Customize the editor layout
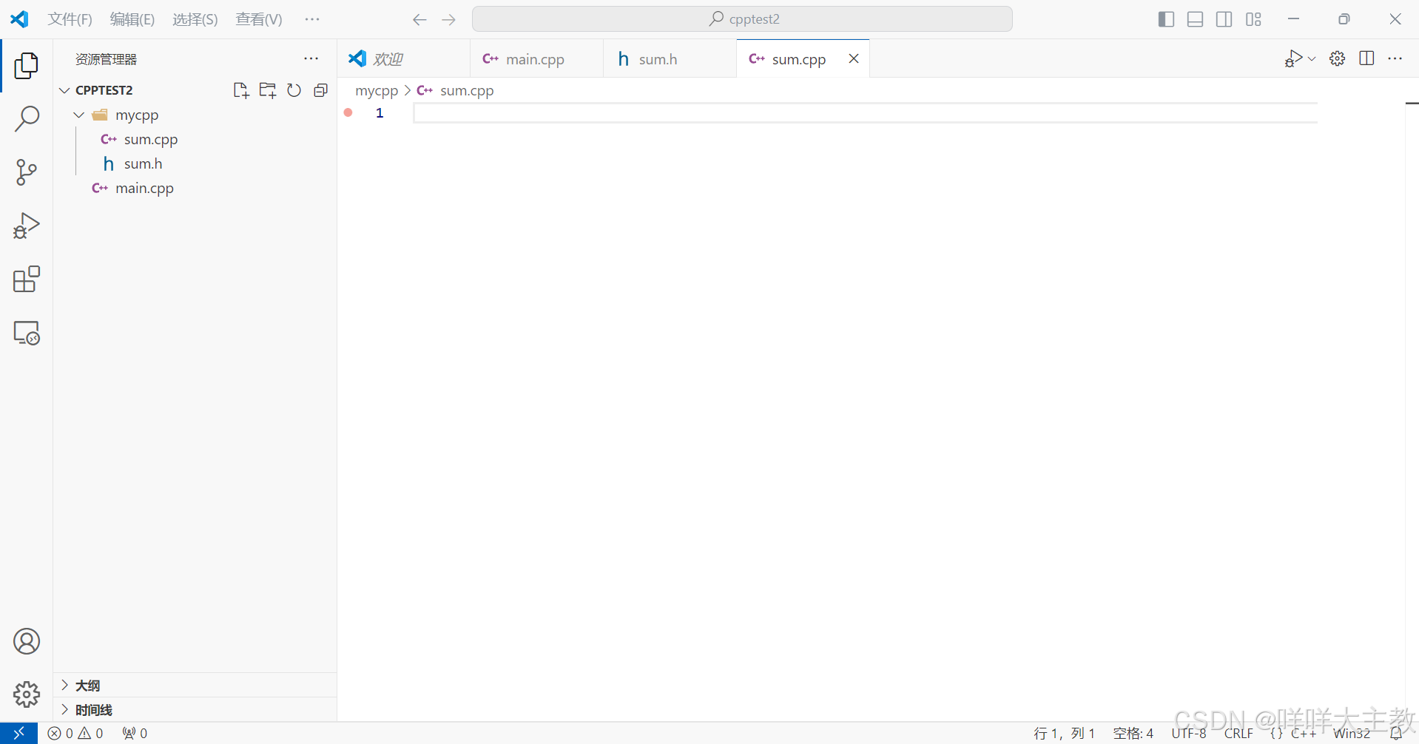The width and height of the screenshot is (1419, 744). [x=1253, y=19]
